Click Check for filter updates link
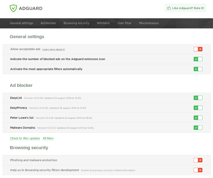213x178 pixels. (x=25, y=138)
